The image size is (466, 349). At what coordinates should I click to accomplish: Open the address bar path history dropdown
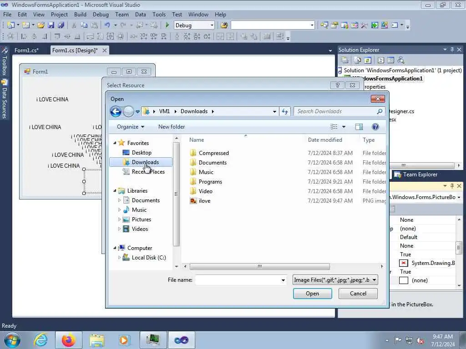click(274, 112)
